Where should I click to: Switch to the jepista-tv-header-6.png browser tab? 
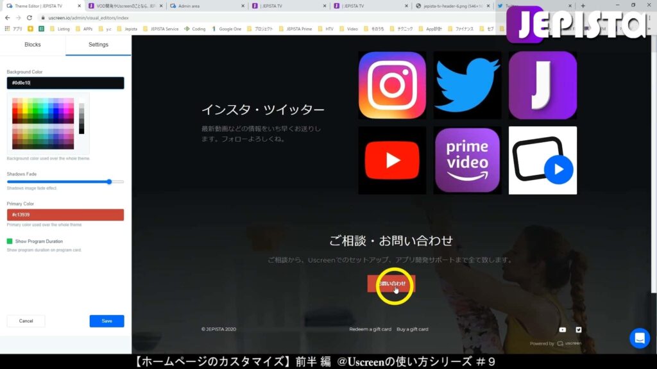click(453, 6)
